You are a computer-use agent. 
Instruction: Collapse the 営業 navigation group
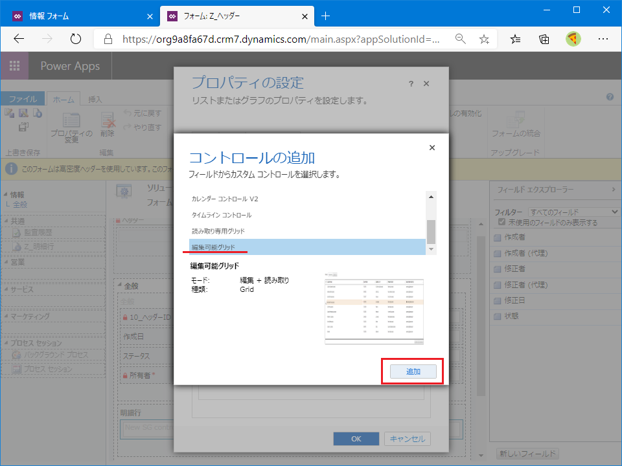pos(6,262)
